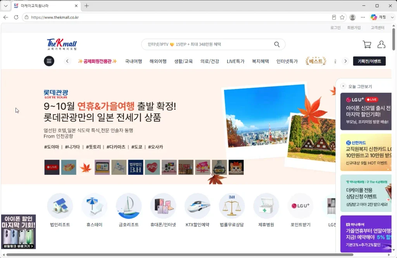Open a new browser tab

tap(86, 6)
